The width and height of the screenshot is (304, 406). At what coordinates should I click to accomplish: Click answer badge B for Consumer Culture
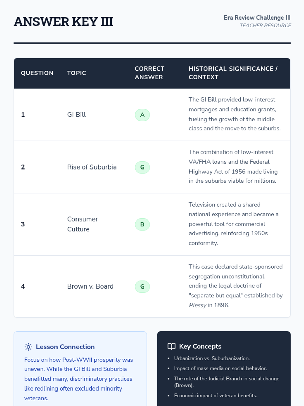(142, 225)
